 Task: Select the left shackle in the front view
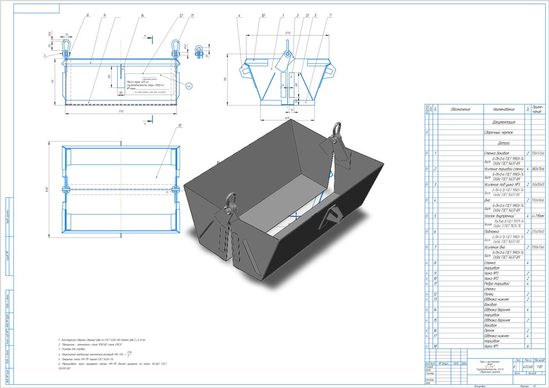[66, 49]
